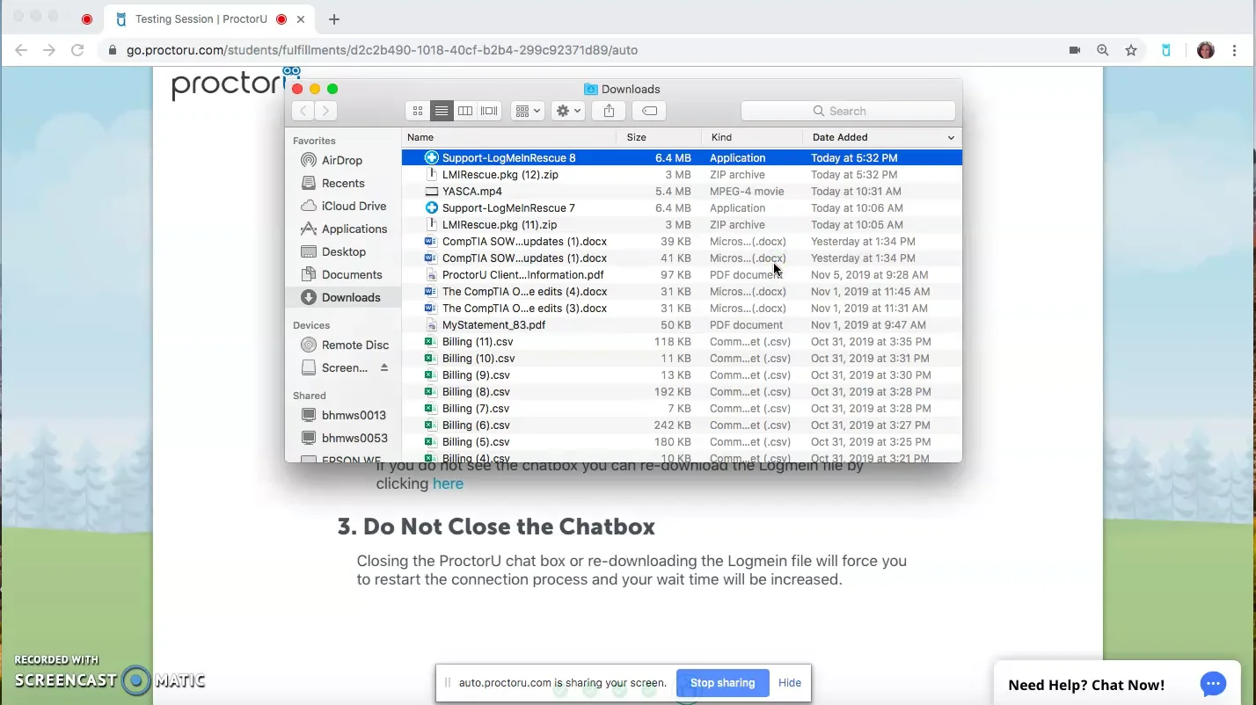
Task: Select Billing (11).csv file
Action: click(682, 342)
